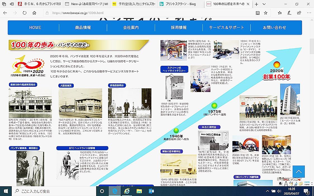
Task: Open the Favorites hub
Action: [x=280, y=13]
